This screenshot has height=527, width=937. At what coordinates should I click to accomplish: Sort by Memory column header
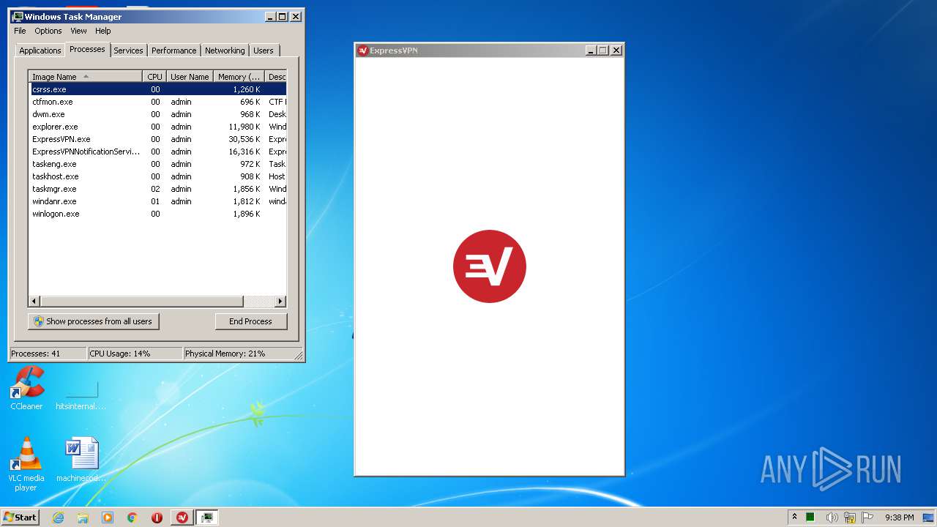point(239,77)
